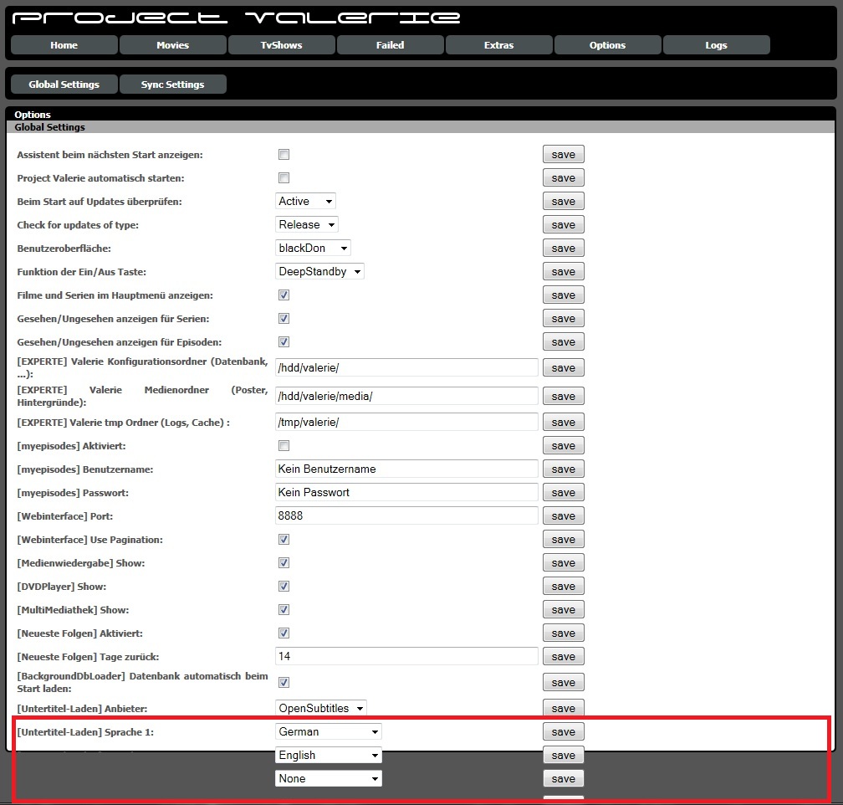Toggle Project Valerie automatisch starten checkbox
The height and width of the screenshot is (805, 843).
click(284, 178)
